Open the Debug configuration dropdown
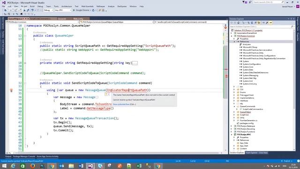This screenshot has height=169, width=300. pos(48,10)
